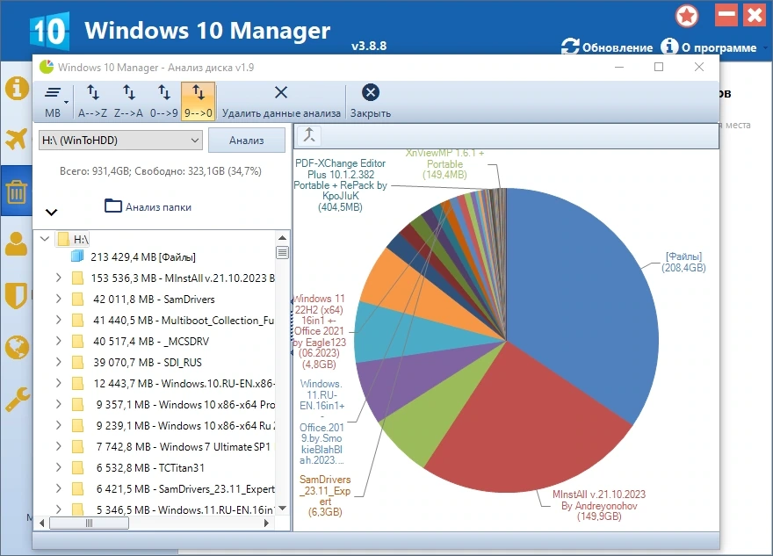Sort folders A-->Z
Screen dimensions: 773x556
(x=93, y=101)
